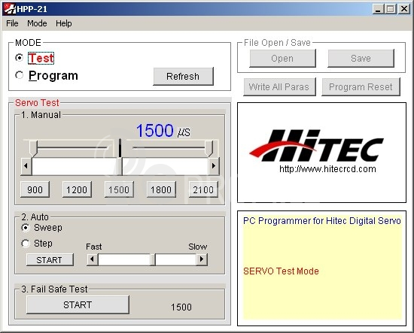Image resolution: width=414 pixels, height=333 pixels.
Task: Start the Fail Safe Test
Action: click(x=78, y=304)
